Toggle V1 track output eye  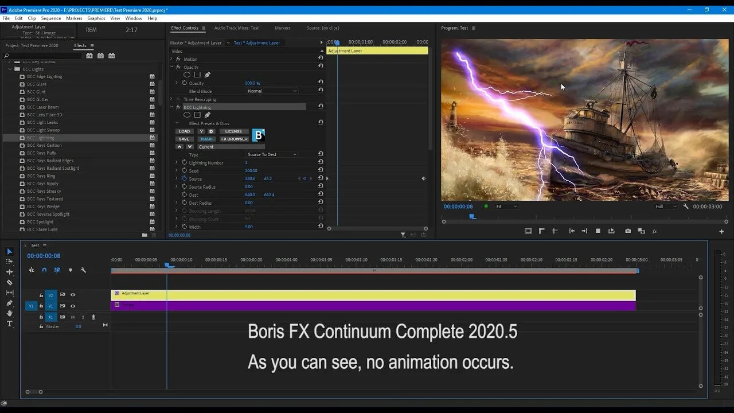pyautogui.click(x=73, y=306)
